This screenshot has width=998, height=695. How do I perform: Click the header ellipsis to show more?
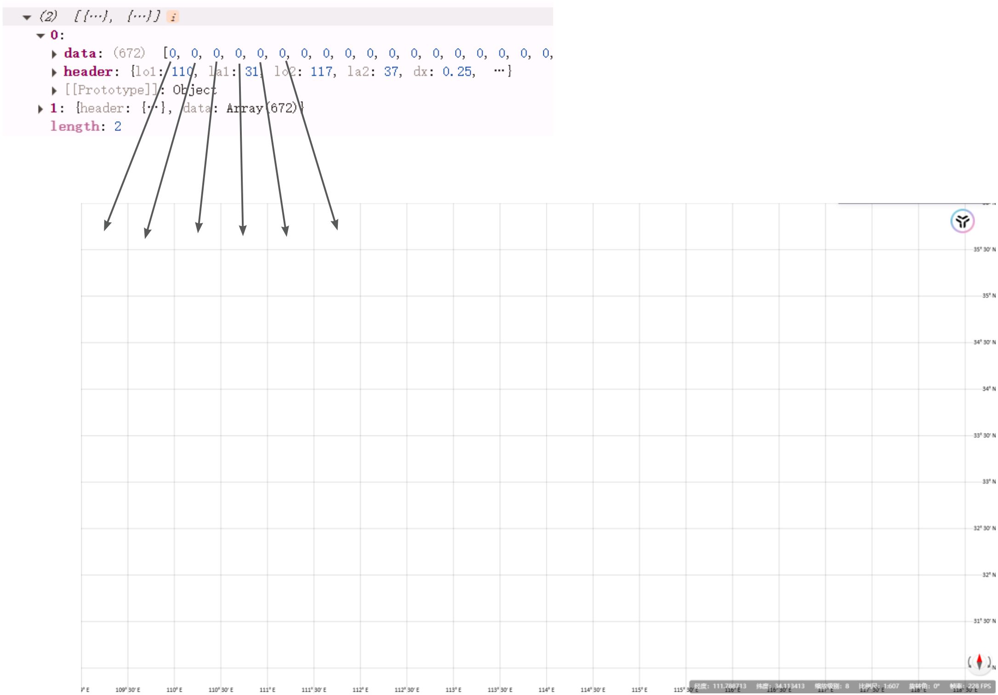coord(499,71)
